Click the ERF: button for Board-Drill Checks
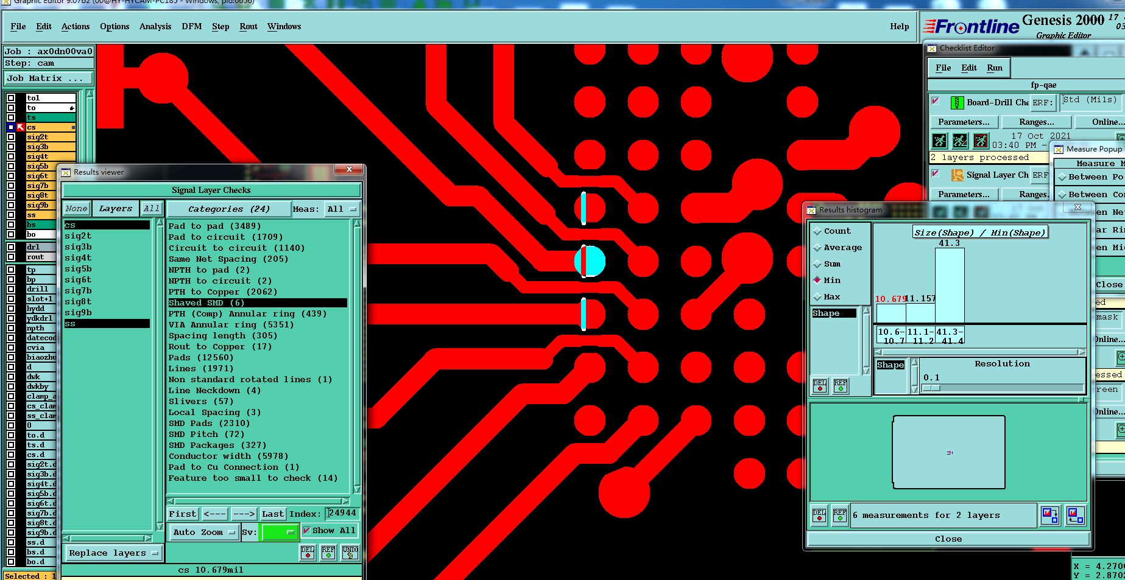Viewport: 1125px width, 580px height. pyautogui.click(x=1042, y=103)
